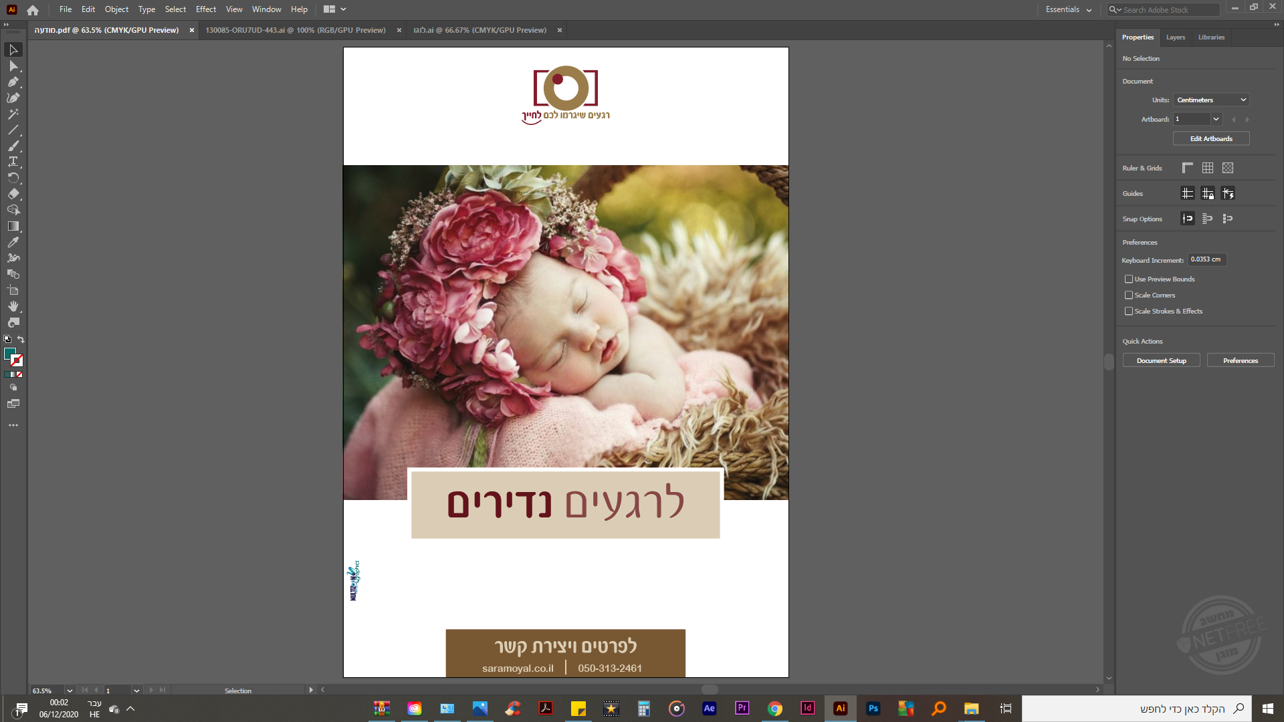The height and width of the screenshot is (722, 1284).
Task: Enable Scale Strokes & Effects checkbox
Action: pos(1129,311)
